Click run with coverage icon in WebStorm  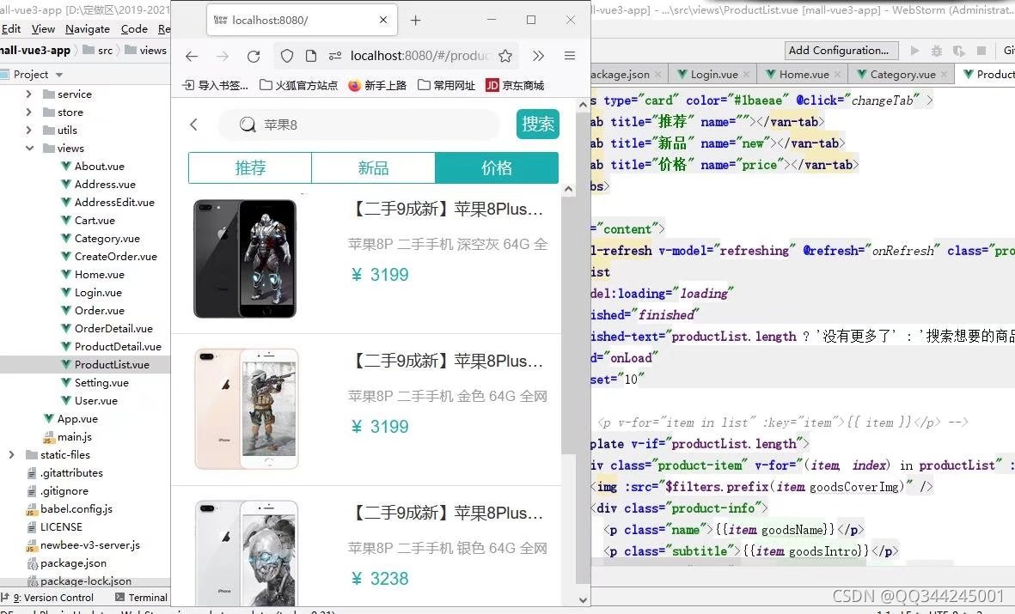coord(958,51)
